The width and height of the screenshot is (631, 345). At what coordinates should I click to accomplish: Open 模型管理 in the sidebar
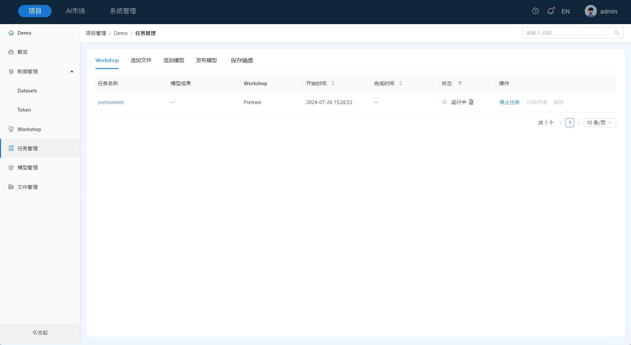(x=27, y=168)
